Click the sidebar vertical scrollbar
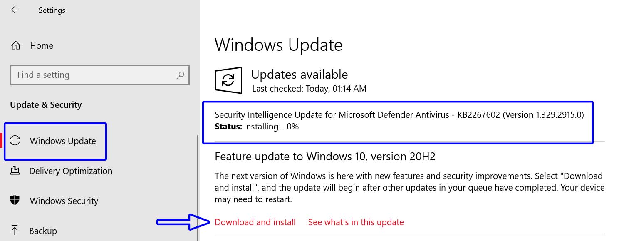 tap(198, 187)
